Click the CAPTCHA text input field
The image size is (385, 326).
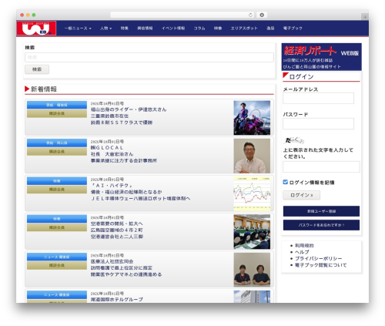321,166
